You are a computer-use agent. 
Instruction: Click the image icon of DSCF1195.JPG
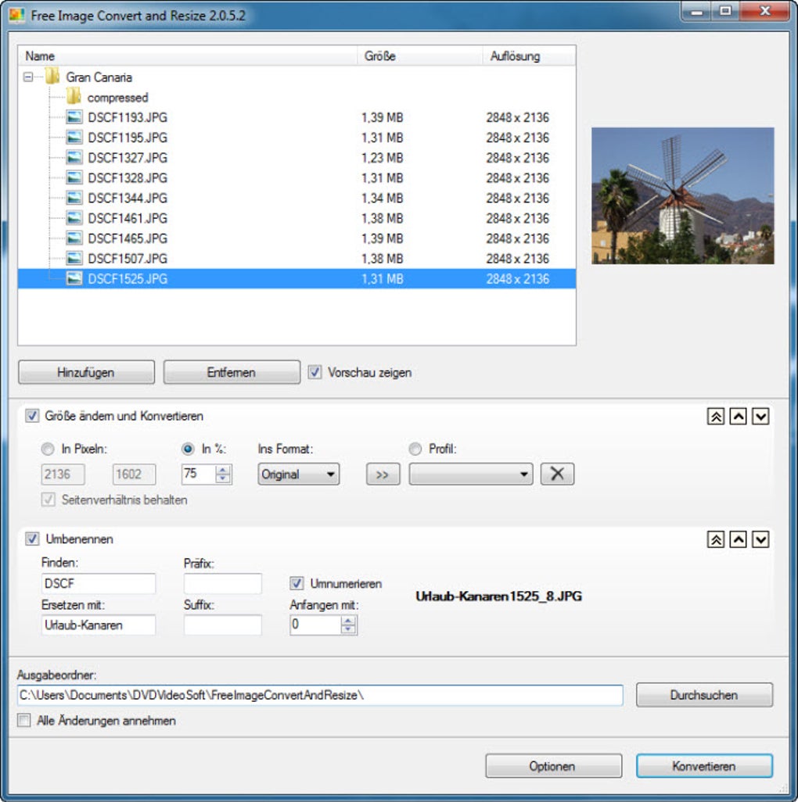tap(74, 138)
